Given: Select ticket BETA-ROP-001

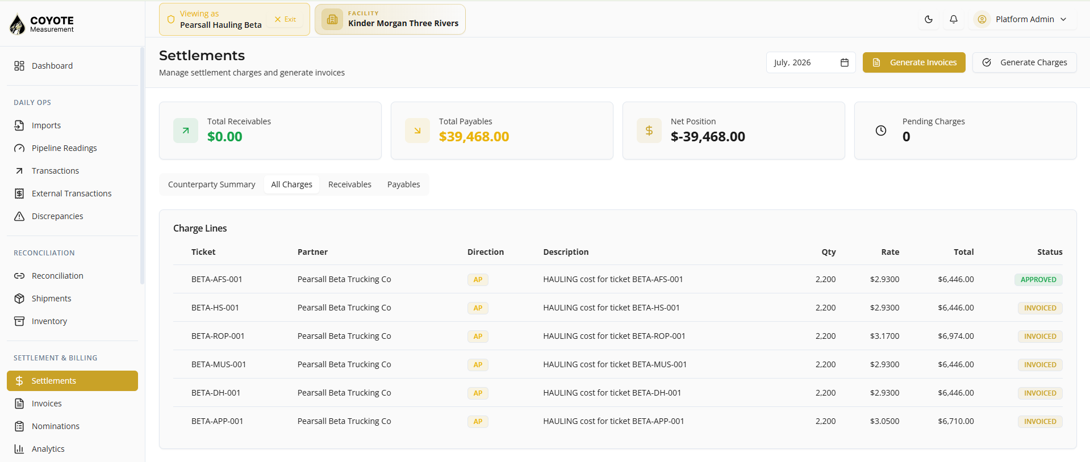Looking at the screenshot, I should tap(618, 336).
